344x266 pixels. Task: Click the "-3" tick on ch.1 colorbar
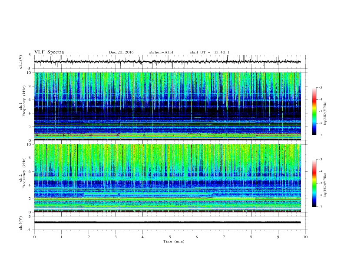(321, 87)
